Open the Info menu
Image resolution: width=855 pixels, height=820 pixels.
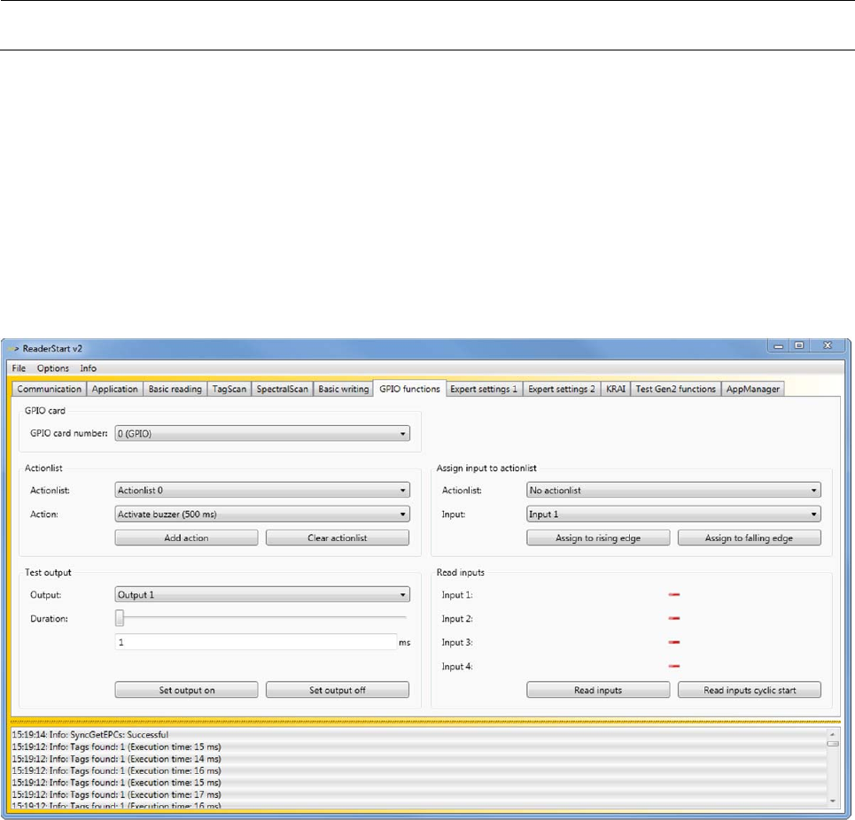tap(88, 368)
